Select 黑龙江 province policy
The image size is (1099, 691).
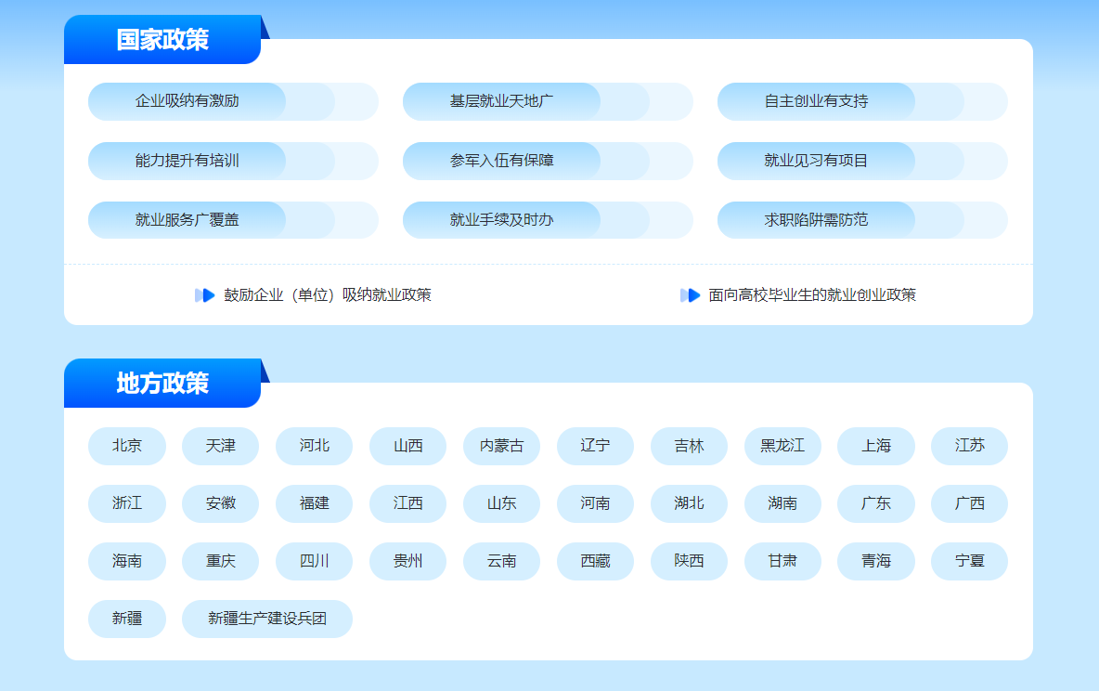(x=782, y=446)
